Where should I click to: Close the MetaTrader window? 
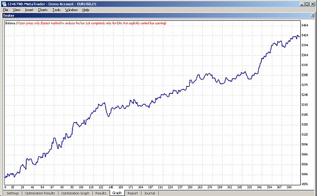point(312,4)
